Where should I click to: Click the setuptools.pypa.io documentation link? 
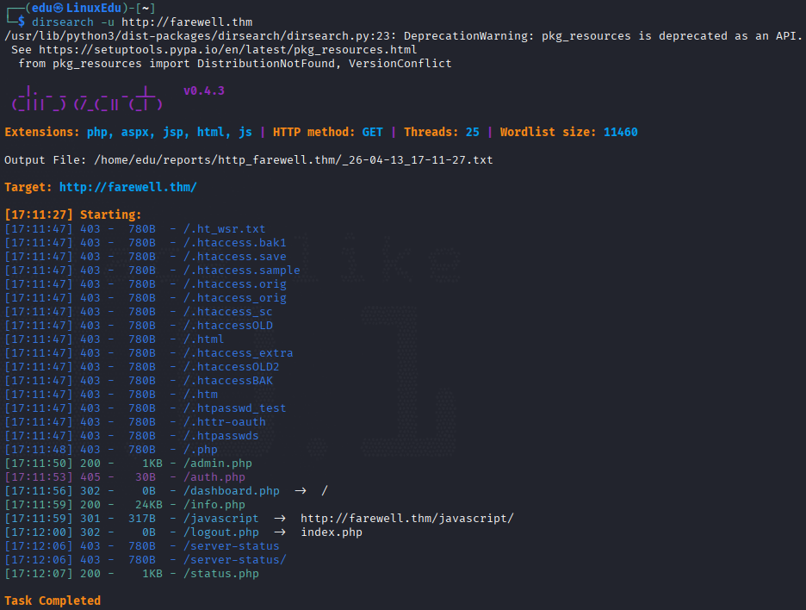point(227,50)
